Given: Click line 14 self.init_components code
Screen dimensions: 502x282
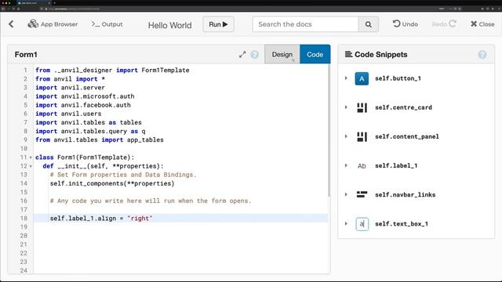Looking at the screenshot, I should coord(112,183).
